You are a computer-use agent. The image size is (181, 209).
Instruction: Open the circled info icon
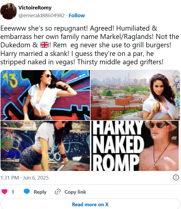click(176, 178)
